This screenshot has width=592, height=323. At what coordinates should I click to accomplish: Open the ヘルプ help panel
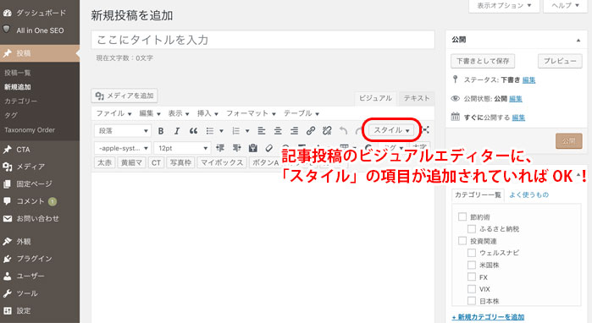click(x=565, y=6)
